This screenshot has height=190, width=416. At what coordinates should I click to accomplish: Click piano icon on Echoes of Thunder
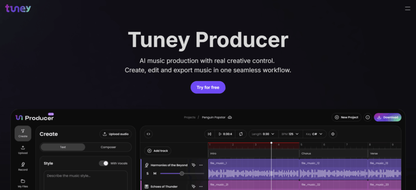pos(146,187)
